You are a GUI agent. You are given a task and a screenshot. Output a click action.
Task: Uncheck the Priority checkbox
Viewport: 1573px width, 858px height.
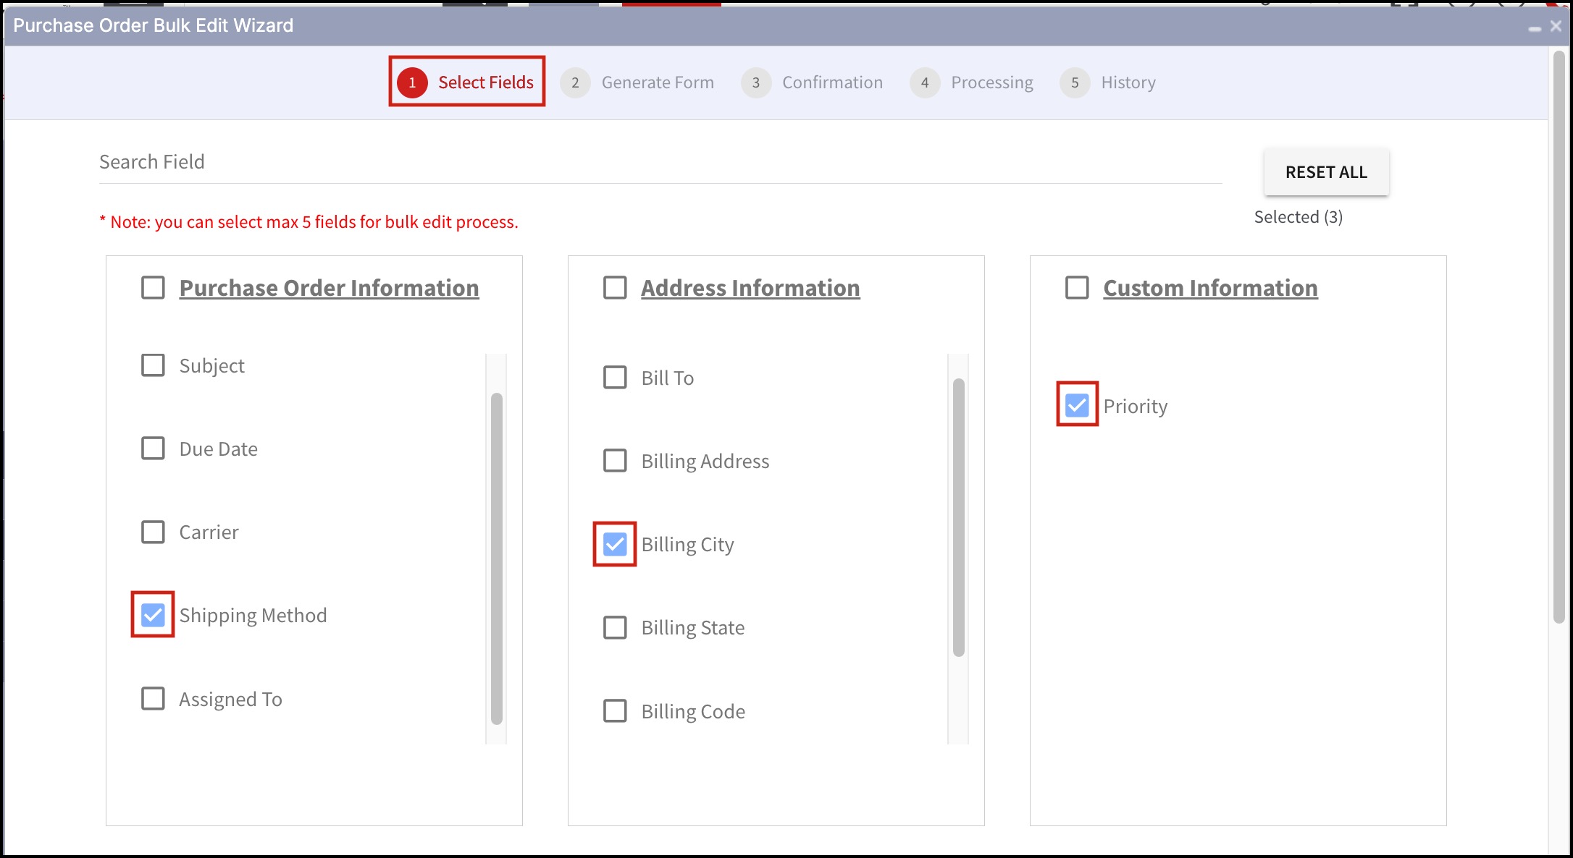[1077, 405]
